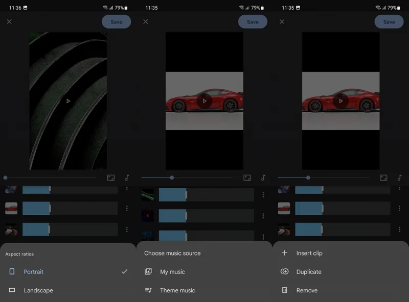Click the My music library icon
The height and width of the screenshot is (302, 409).
click(148, 271)
